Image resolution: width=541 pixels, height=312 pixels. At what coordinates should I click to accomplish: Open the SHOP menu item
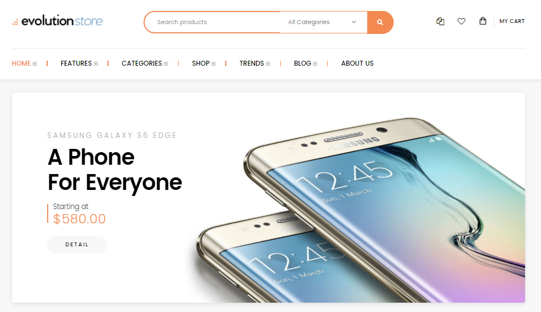[x=201, y=63]
